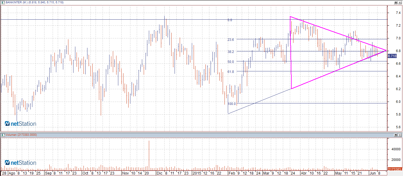Image resolution: width=403 pixels, height=176 pixels.
Task: Click the Ago month label on time axis
Action: pos(12,174)
